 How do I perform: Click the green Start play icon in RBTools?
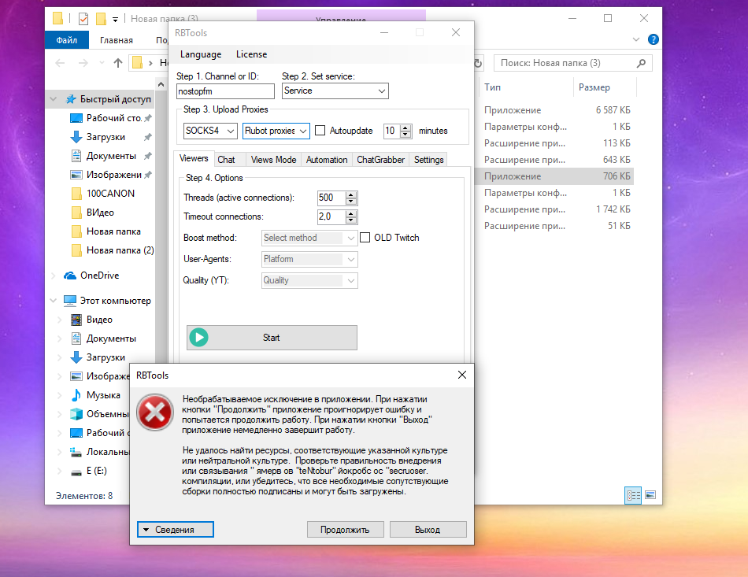pyautogui.click(x=198, y=337)
